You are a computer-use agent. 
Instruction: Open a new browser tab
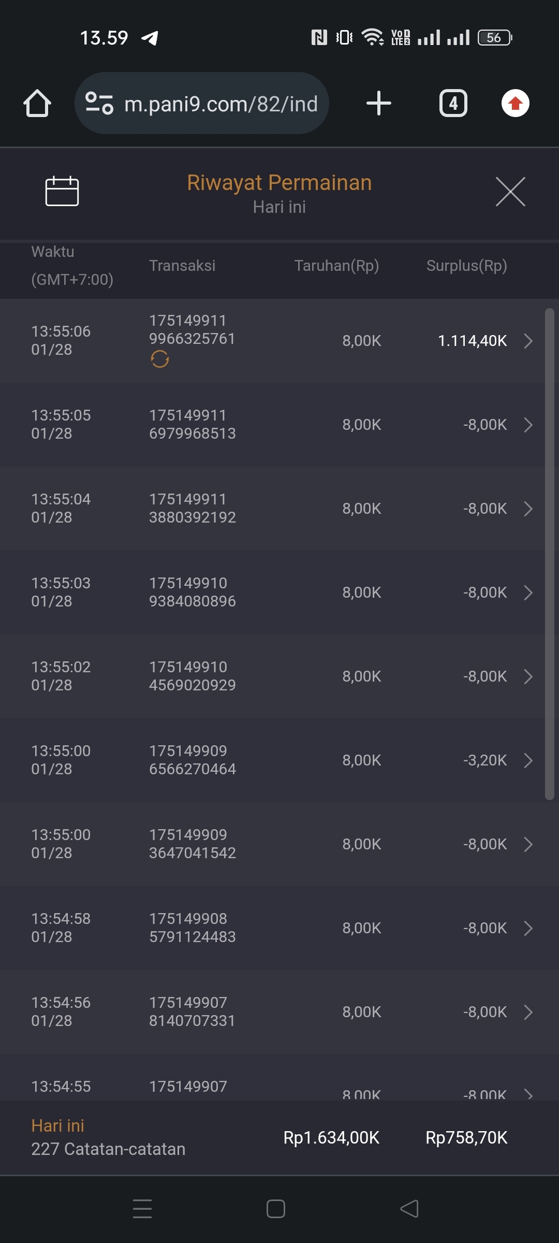pyautogui.click(x=378, y=103)
